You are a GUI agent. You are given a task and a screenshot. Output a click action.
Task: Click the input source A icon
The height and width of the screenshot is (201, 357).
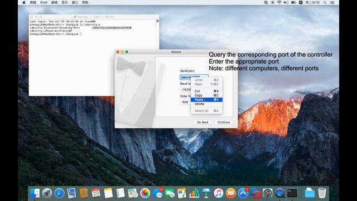click(301, 2)
